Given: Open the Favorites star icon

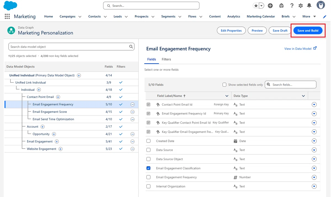Looking at the screenshot, I should [256, 6].
